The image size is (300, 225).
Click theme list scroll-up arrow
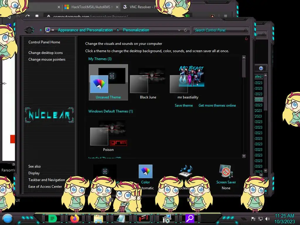244,57
